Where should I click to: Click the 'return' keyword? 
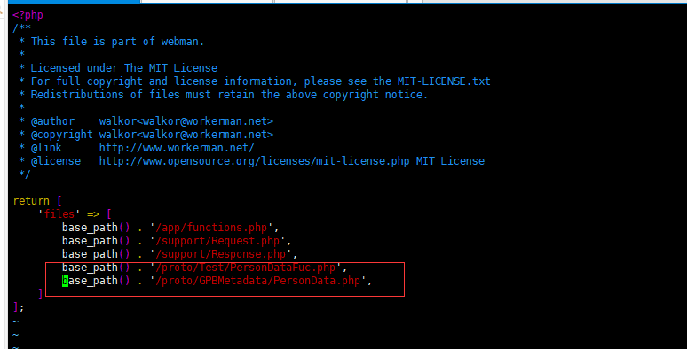[31, 201]
